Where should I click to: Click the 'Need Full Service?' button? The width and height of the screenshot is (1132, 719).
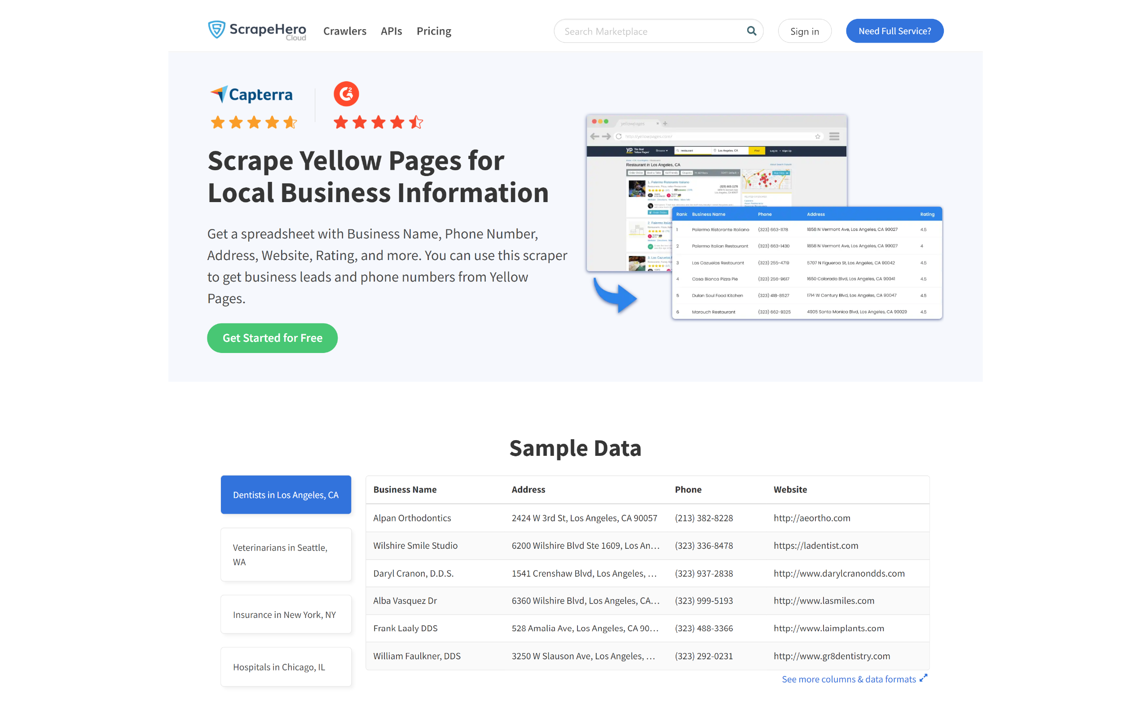pos(895,31)
